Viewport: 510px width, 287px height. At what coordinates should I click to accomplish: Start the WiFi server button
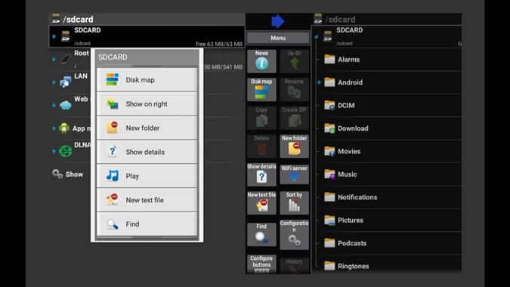(295, 174)
